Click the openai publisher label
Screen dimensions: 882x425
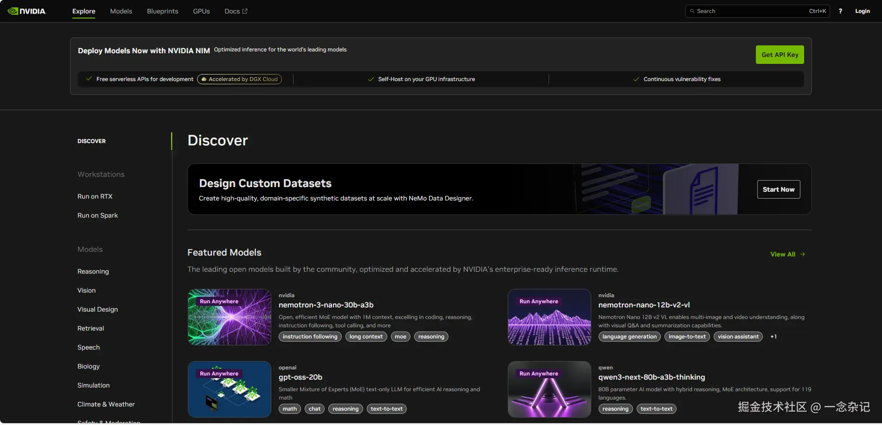(x=288, y=368)
